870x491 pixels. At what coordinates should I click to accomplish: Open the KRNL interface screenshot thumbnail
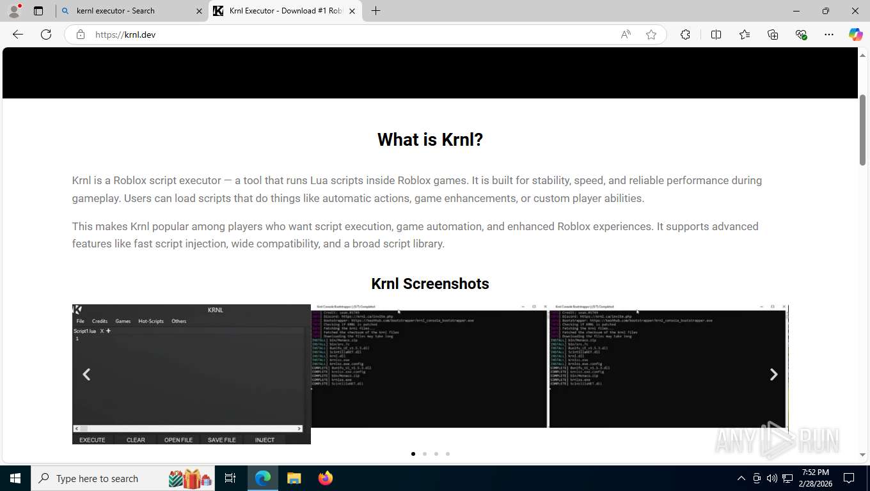pos(191,374)
